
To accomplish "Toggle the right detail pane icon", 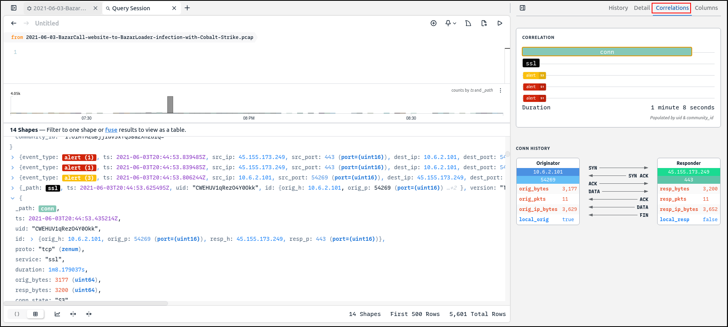I will tap(523, 8).
